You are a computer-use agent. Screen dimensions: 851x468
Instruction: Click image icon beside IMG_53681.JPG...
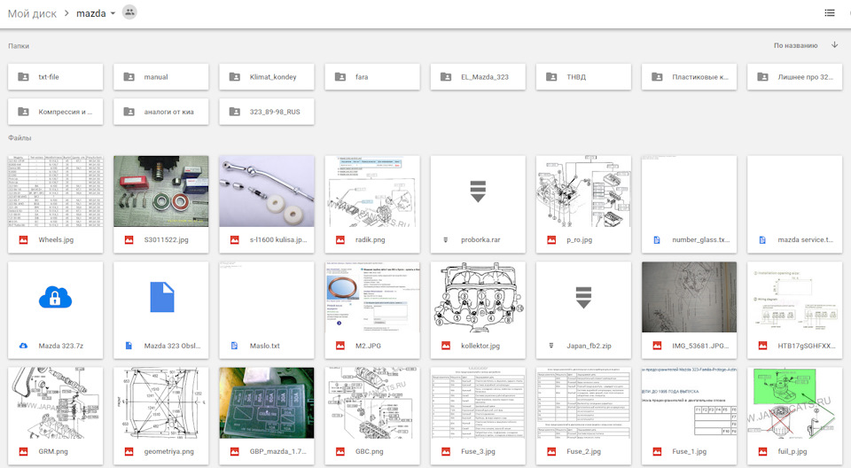click(657, 346)
